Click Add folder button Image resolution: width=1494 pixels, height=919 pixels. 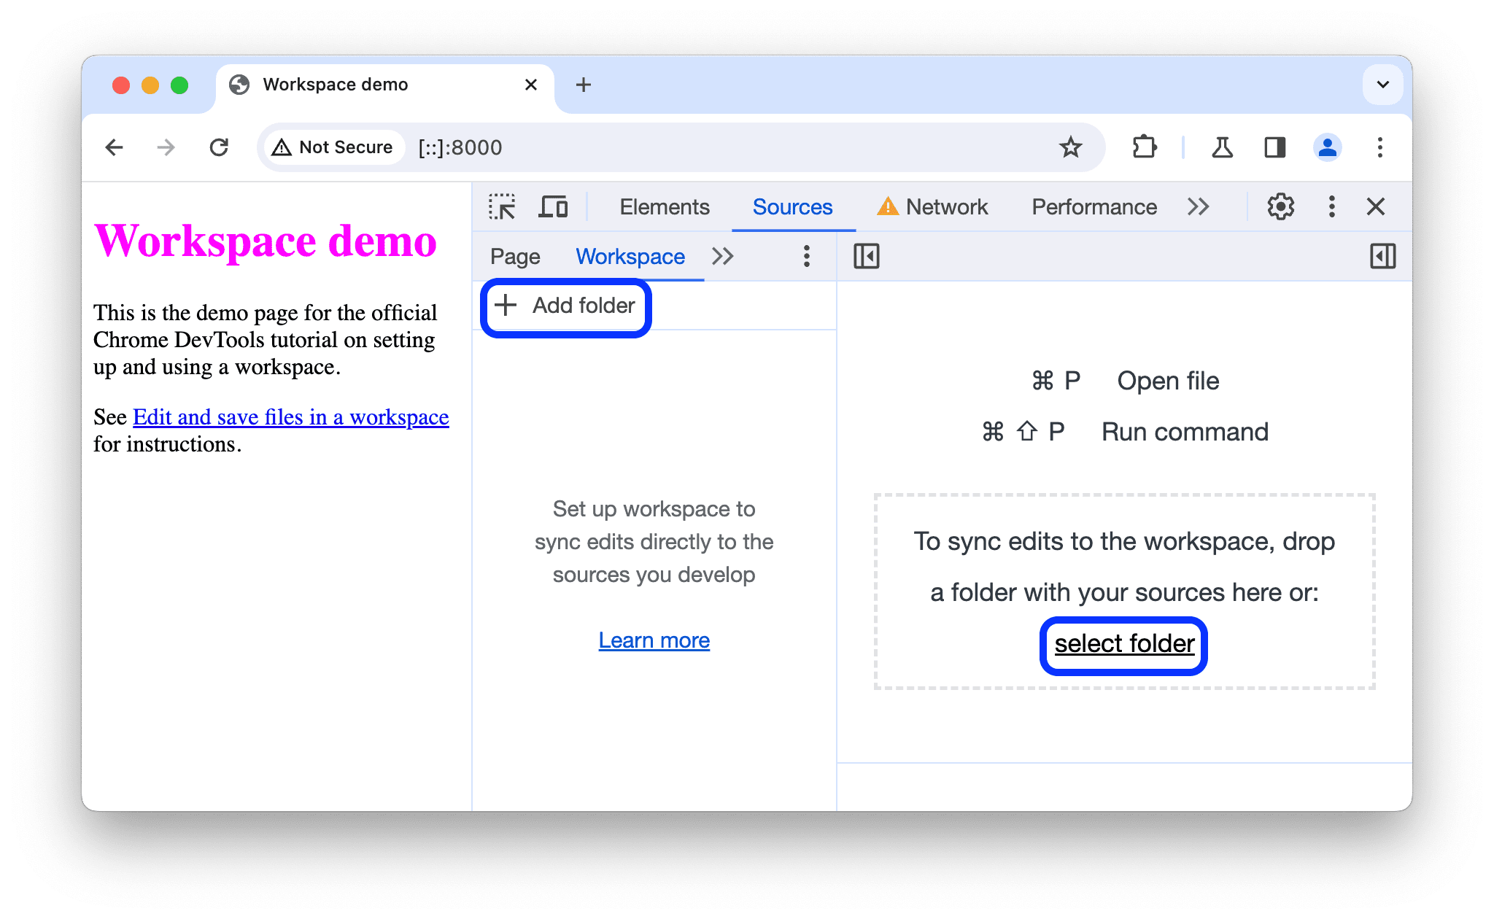[567, 306]
